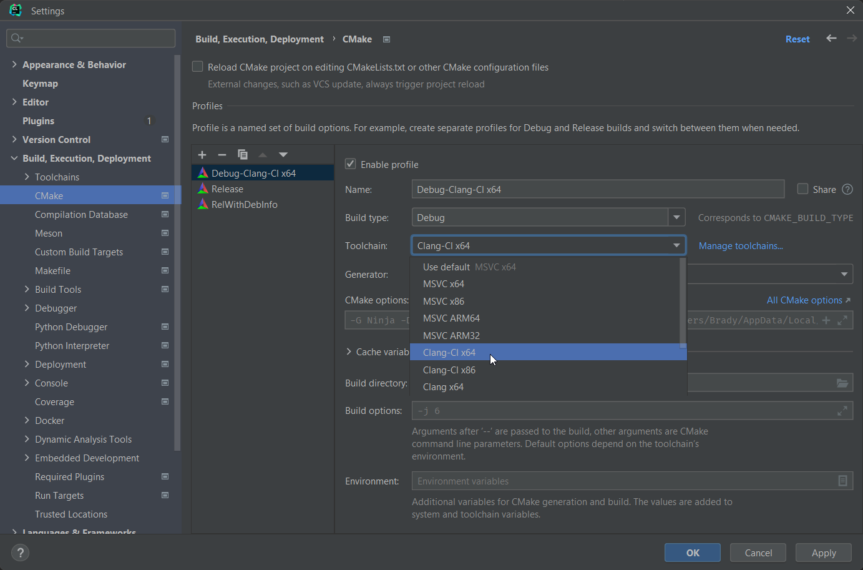Click Compilation Database project-level icon

click(x=165, y=214)
